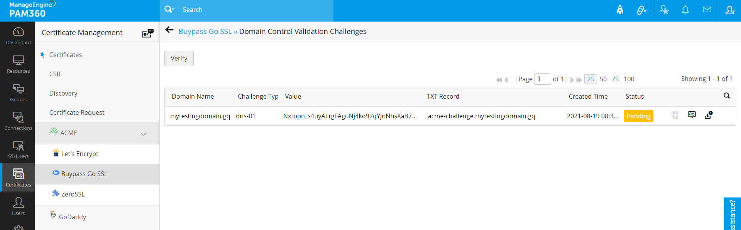Sort by Challenge Type column header
Viewport: 741px width, 230px height.
coord(258,97)
